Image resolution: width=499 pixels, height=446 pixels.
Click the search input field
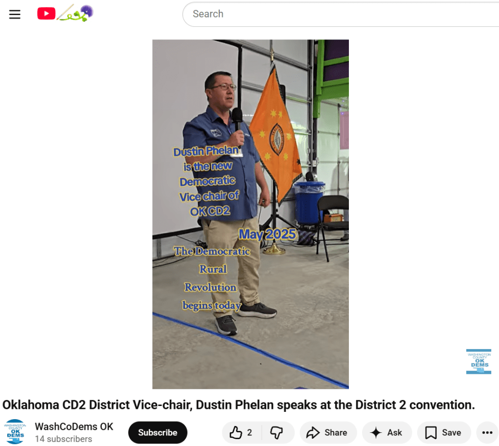pos(341,14)
